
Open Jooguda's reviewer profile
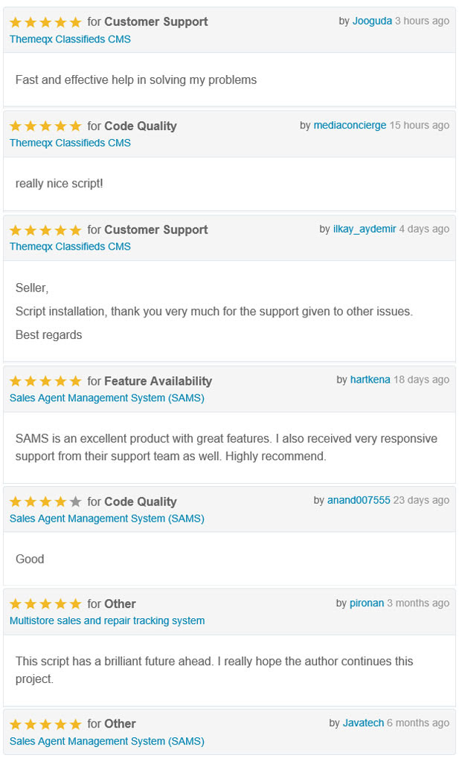click(x=372, y=21)
